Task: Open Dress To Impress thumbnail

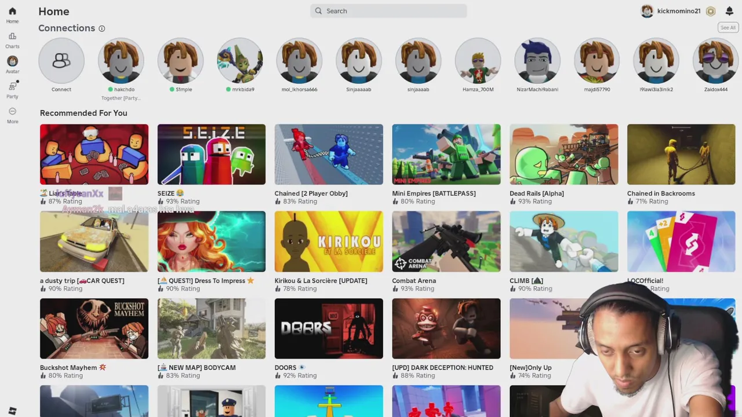Action: click(212, 242)
